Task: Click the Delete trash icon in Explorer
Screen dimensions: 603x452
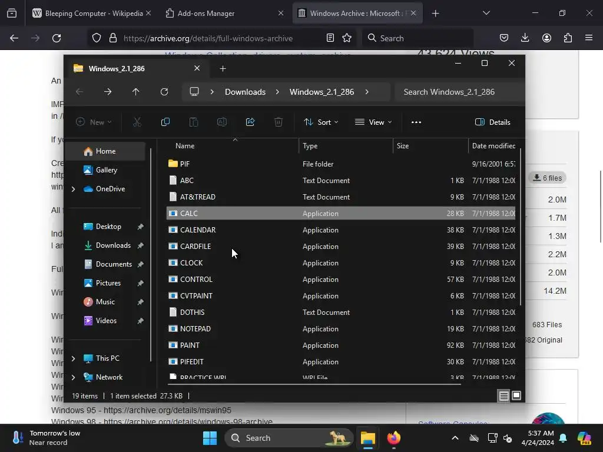Action: 279,122
